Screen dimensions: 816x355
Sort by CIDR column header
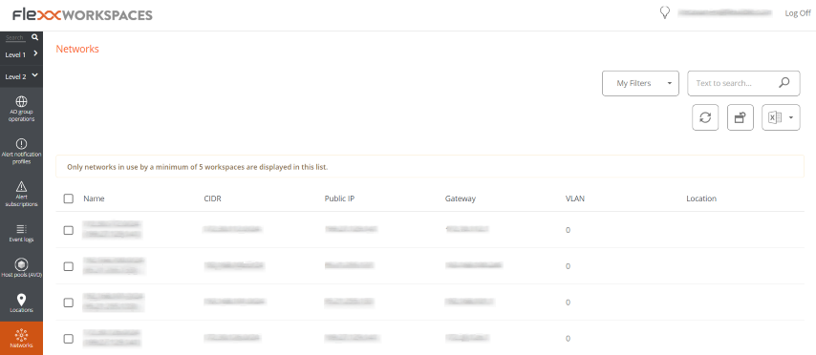point(212,198)
